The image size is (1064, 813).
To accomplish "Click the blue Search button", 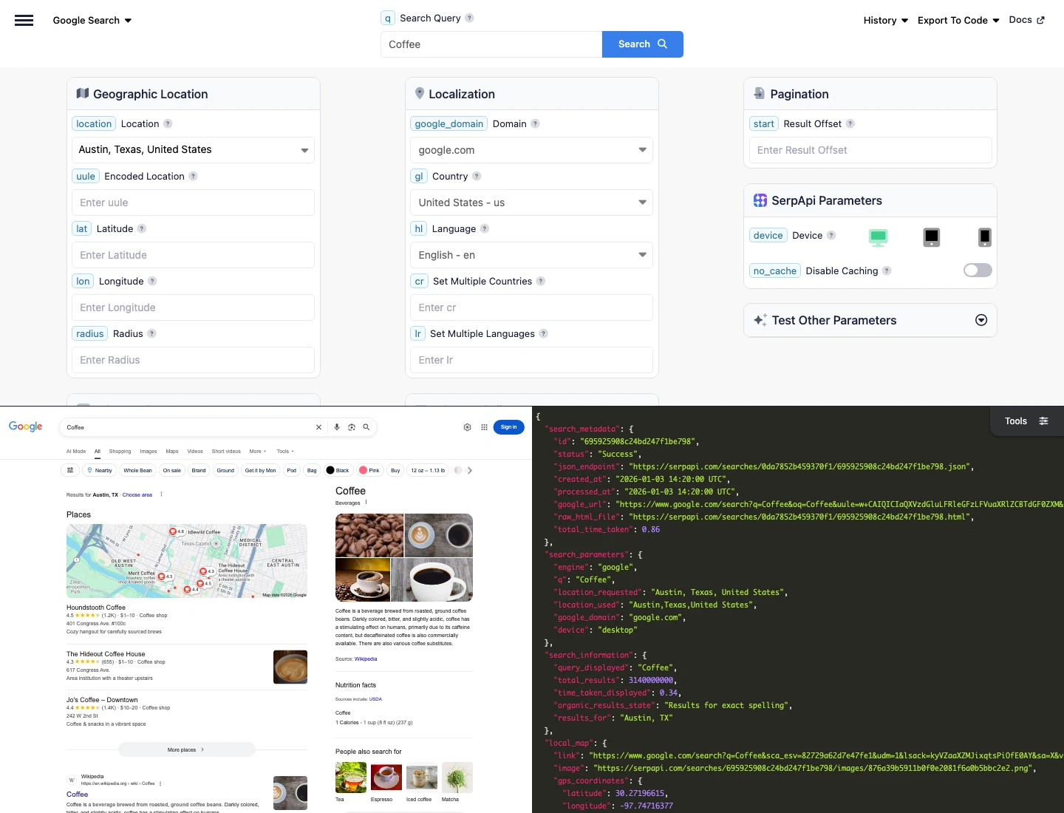I will tap(643, 44).
